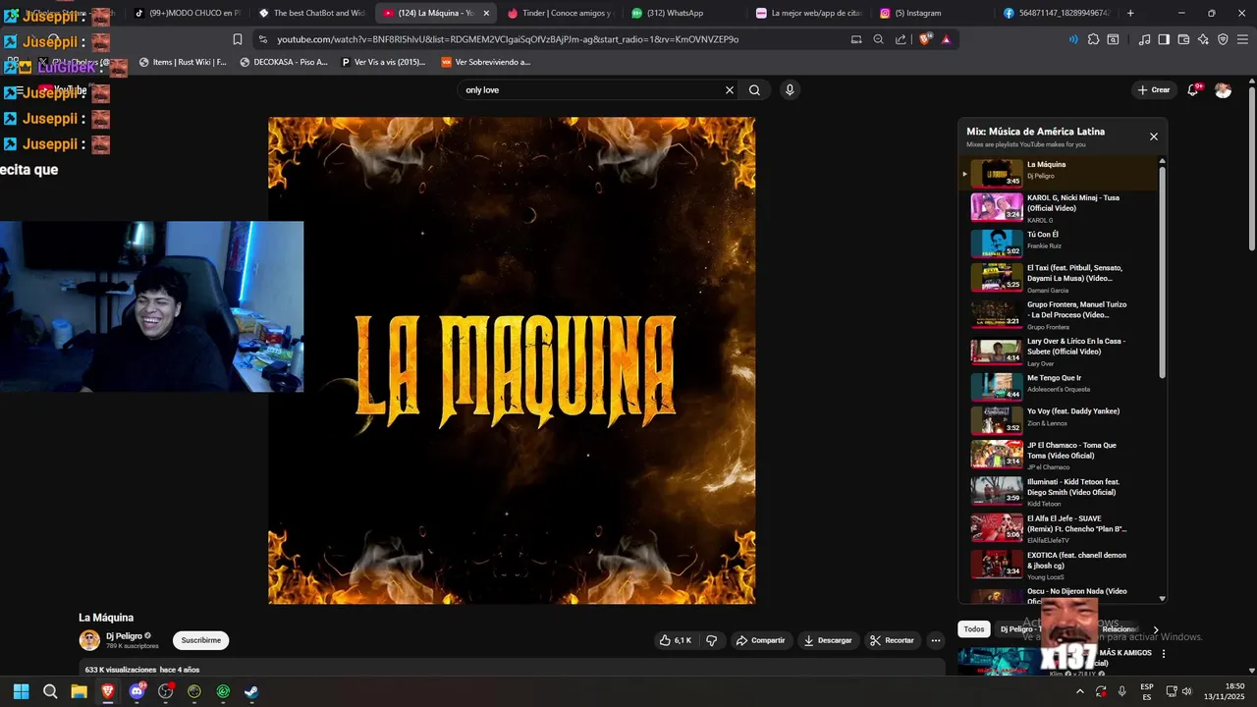Click the zoom-out magnifier icon in the address bar
This screenshot has height=707, width=1257.
click(x=878, y=39)
